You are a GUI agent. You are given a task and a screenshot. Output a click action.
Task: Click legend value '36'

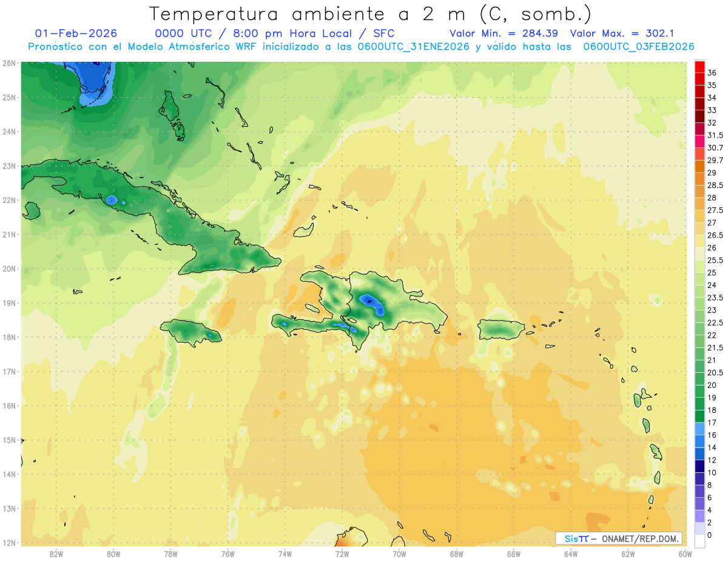(712, 73)
